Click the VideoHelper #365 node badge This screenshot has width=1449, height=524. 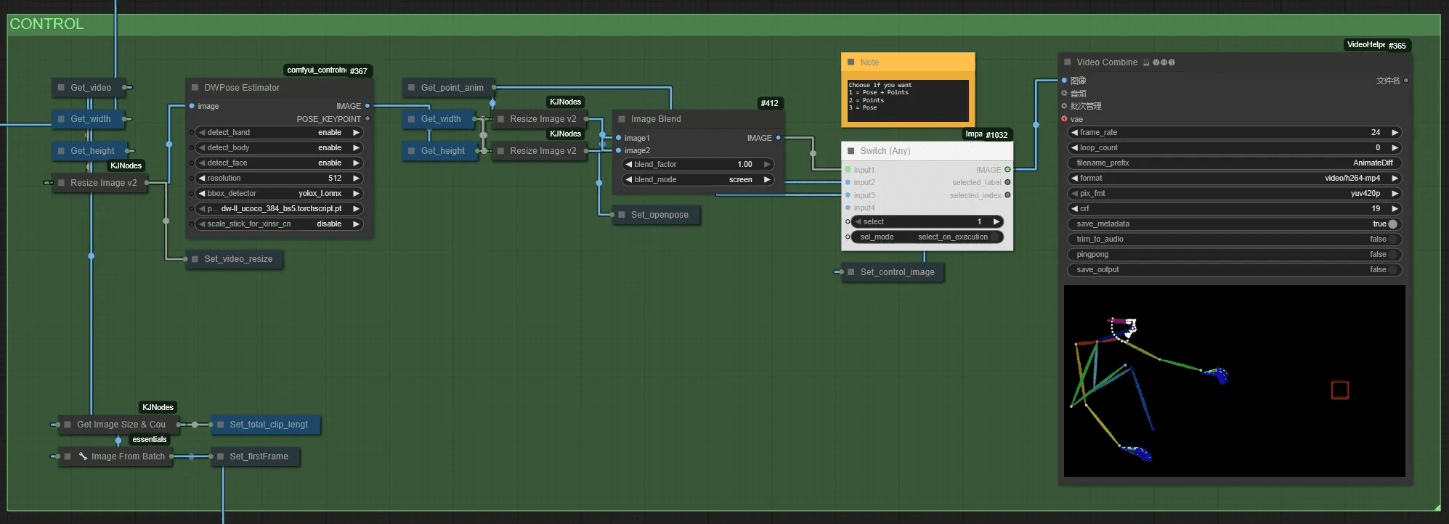click(x=1377, y=45)
